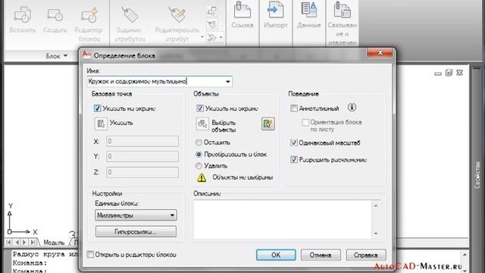Switch to the Model (Модель) tab
Image resolution: width=485 pixels, height=273 pixels.
[54, 243]
